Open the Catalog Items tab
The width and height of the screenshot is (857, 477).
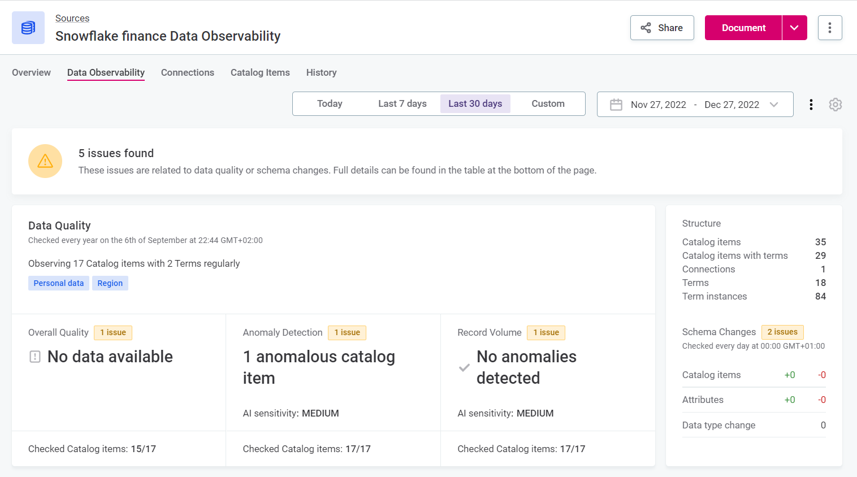pyautogui.click(x=260, y=72)
